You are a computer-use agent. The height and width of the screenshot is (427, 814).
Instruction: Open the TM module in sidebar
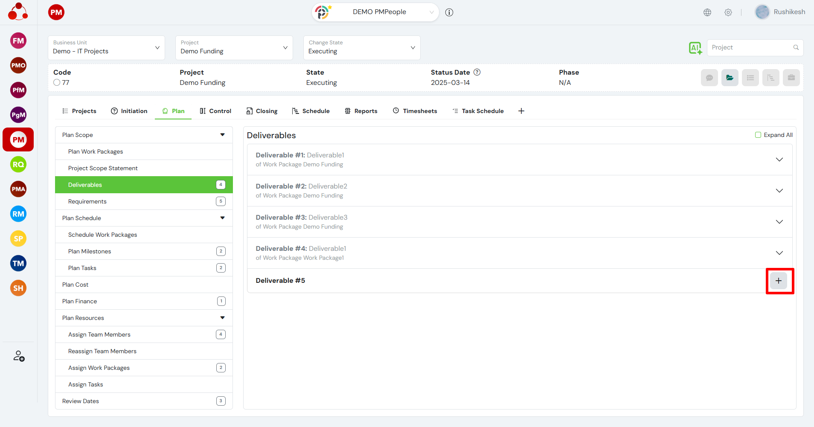coord(18,264)
